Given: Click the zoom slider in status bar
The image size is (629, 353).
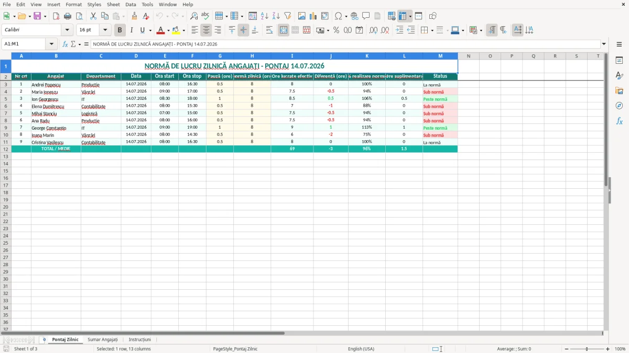Looking at the screenshot, I should 587,349.
